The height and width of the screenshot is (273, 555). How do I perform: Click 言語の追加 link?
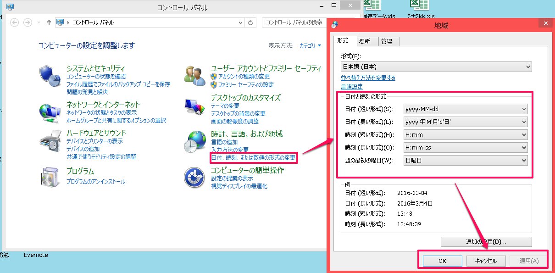click(224, 142)
